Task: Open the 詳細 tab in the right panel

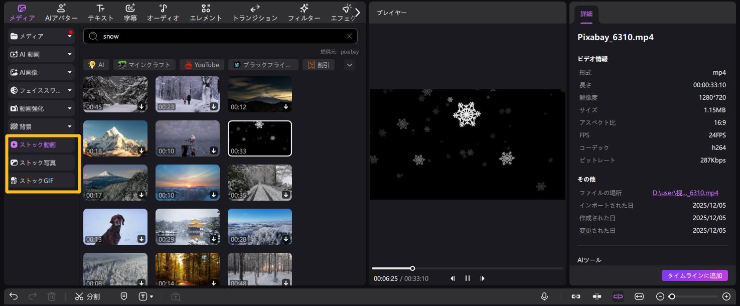Action: [x=586, y=14]
